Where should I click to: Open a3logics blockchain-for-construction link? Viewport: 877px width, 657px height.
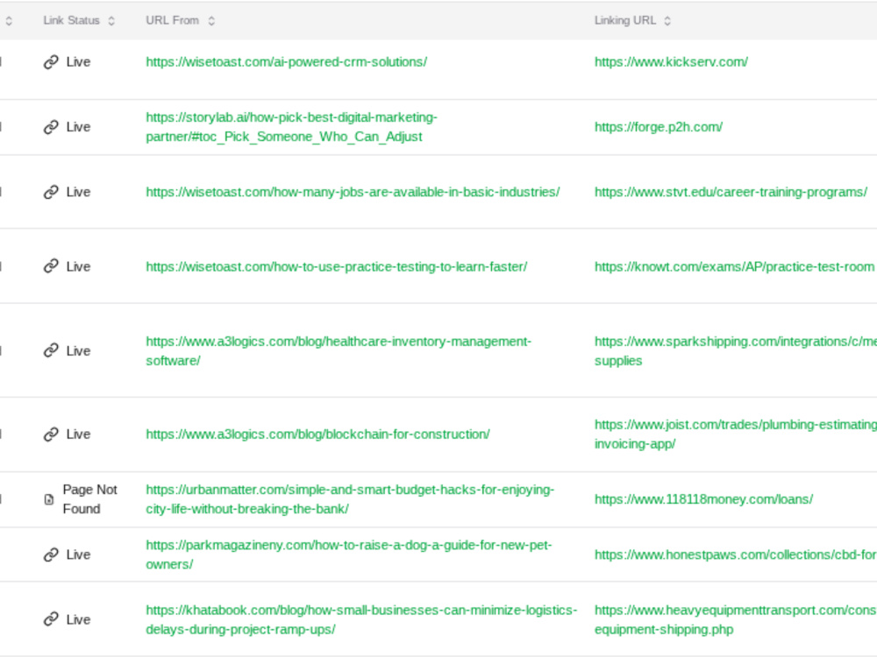pos(317,434)
